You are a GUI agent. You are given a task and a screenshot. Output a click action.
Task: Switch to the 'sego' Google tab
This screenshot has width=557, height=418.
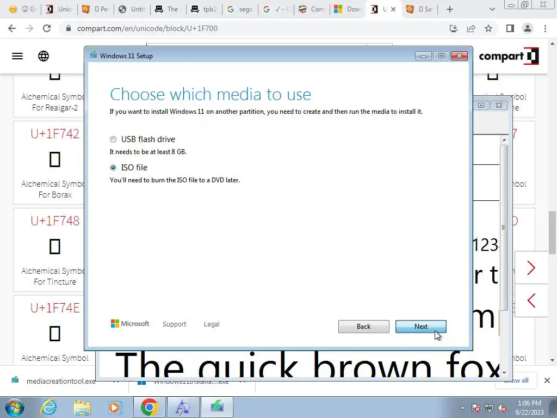click(240, 9)
